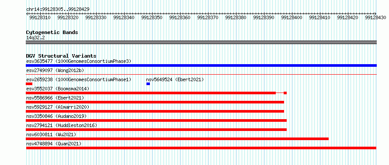Click ruler position 99128400
389x165 pixels.
coord(292,17)
